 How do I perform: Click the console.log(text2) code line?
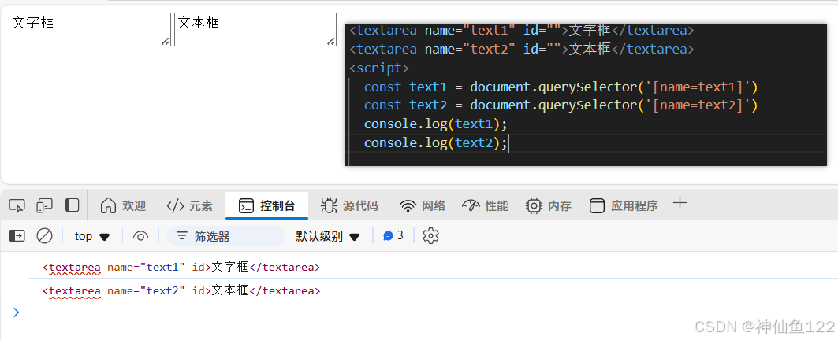(x=435, y=142)
